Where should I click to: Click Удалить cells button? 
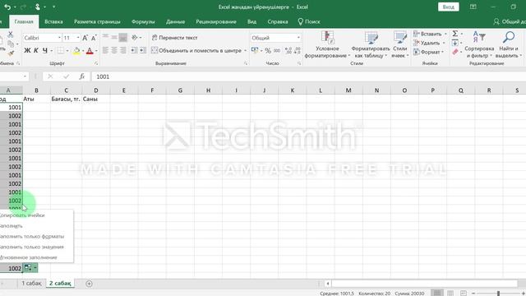pos(427,43)
